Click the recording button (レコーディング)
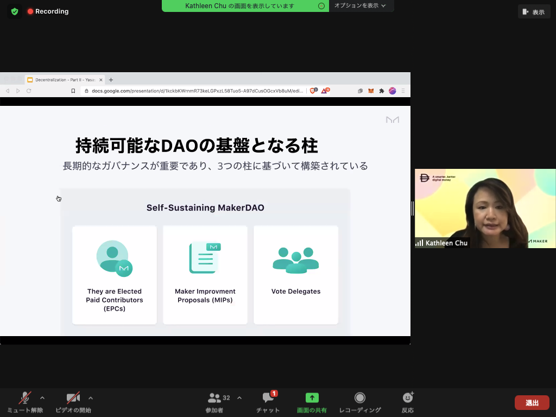Image resolution: width=556 pixels, height=417 pixels. click(x=360, y=402)
